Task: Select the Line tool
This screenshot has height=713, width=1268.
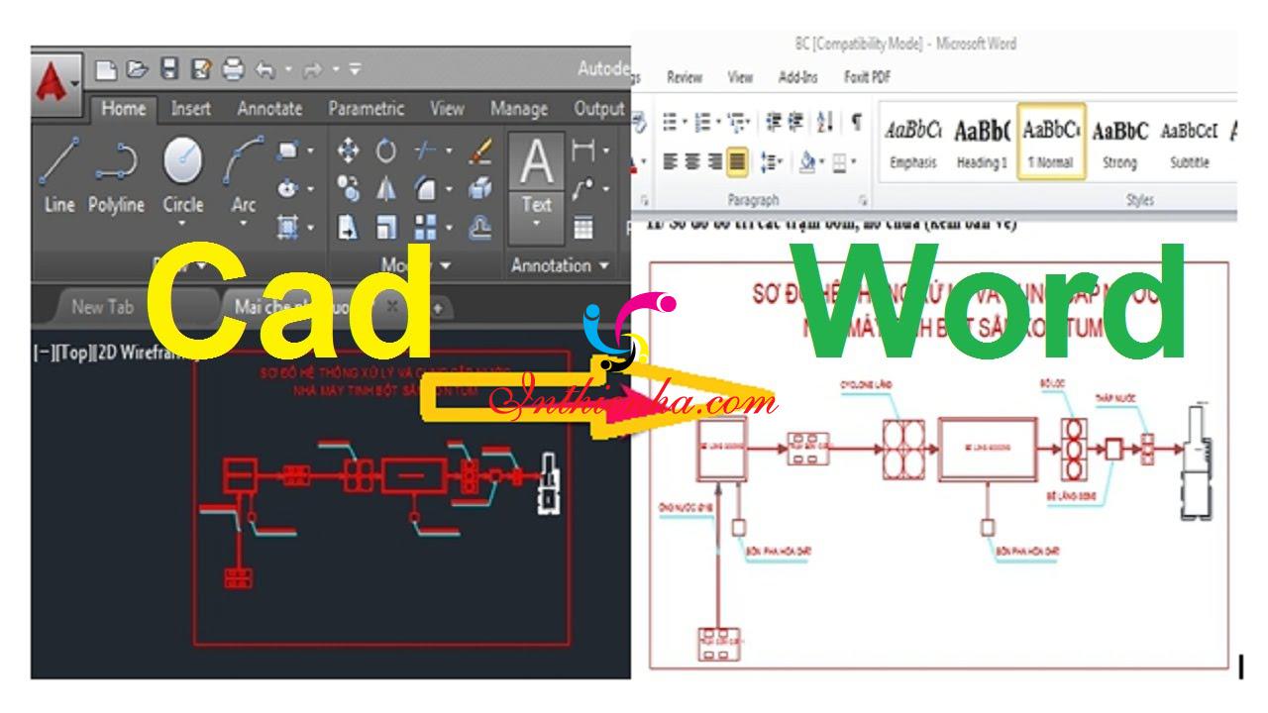Action: (x=59, y=175)
